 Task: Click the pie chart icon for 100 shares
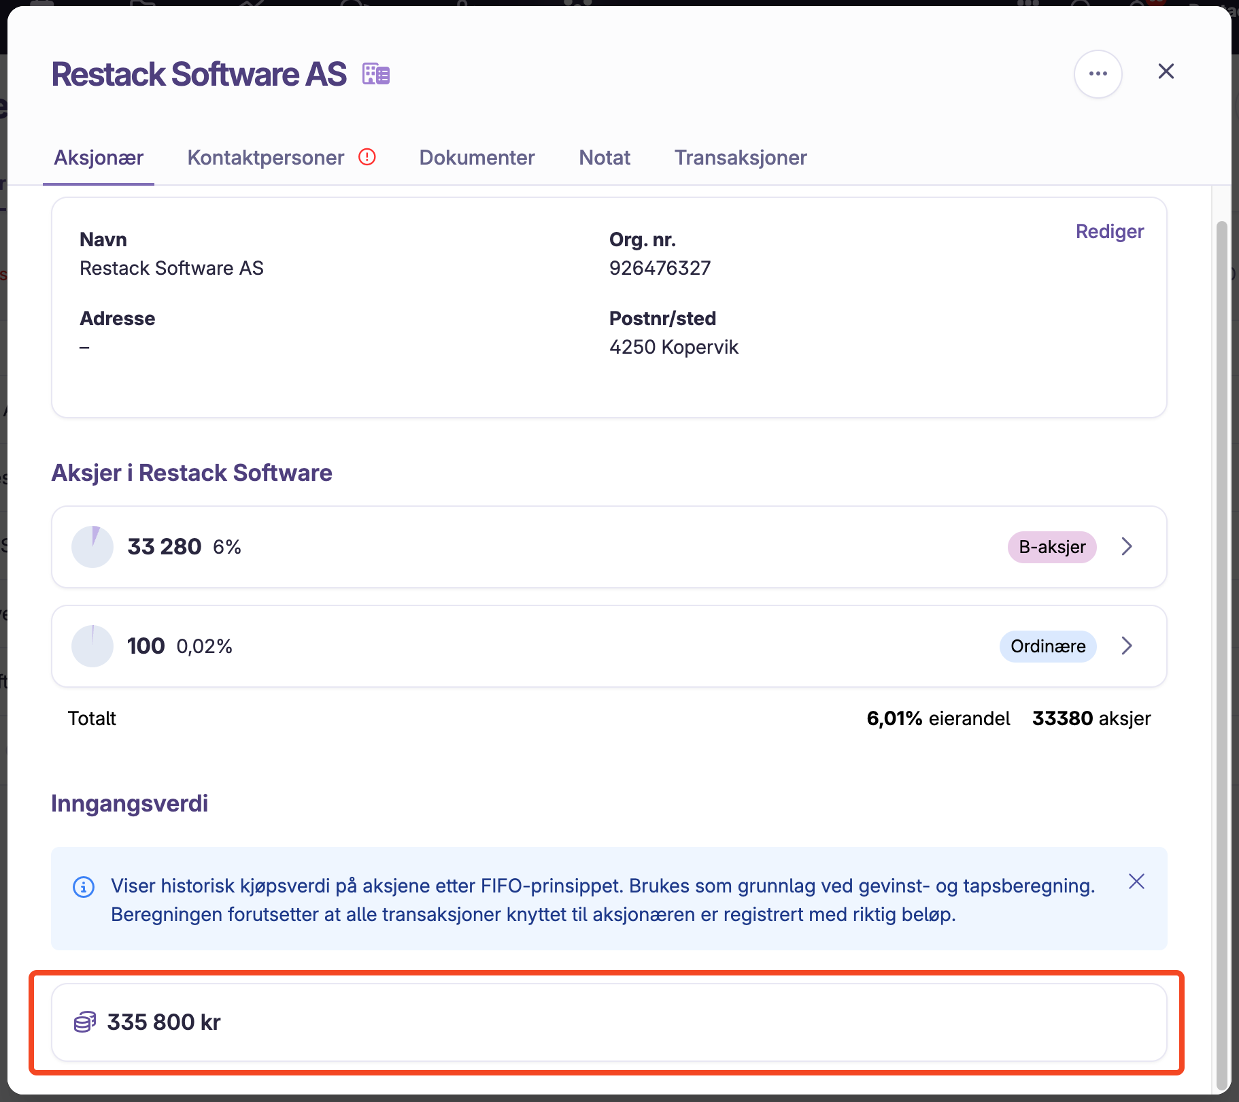click(92, 646)
